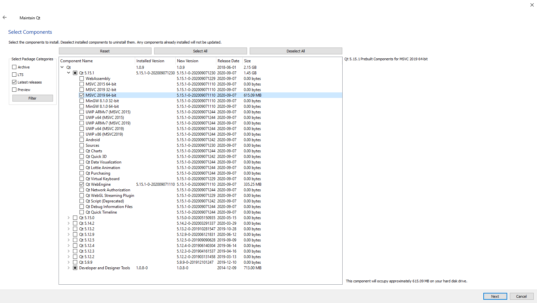The height and width of the screenshot is (303, 537).
Task: Check the Qt Charts component
Action: [x=82, y=151]
